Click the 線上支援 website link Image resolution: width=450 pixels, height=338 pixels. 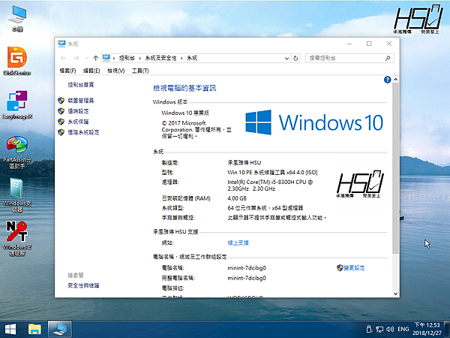[238, 243]
